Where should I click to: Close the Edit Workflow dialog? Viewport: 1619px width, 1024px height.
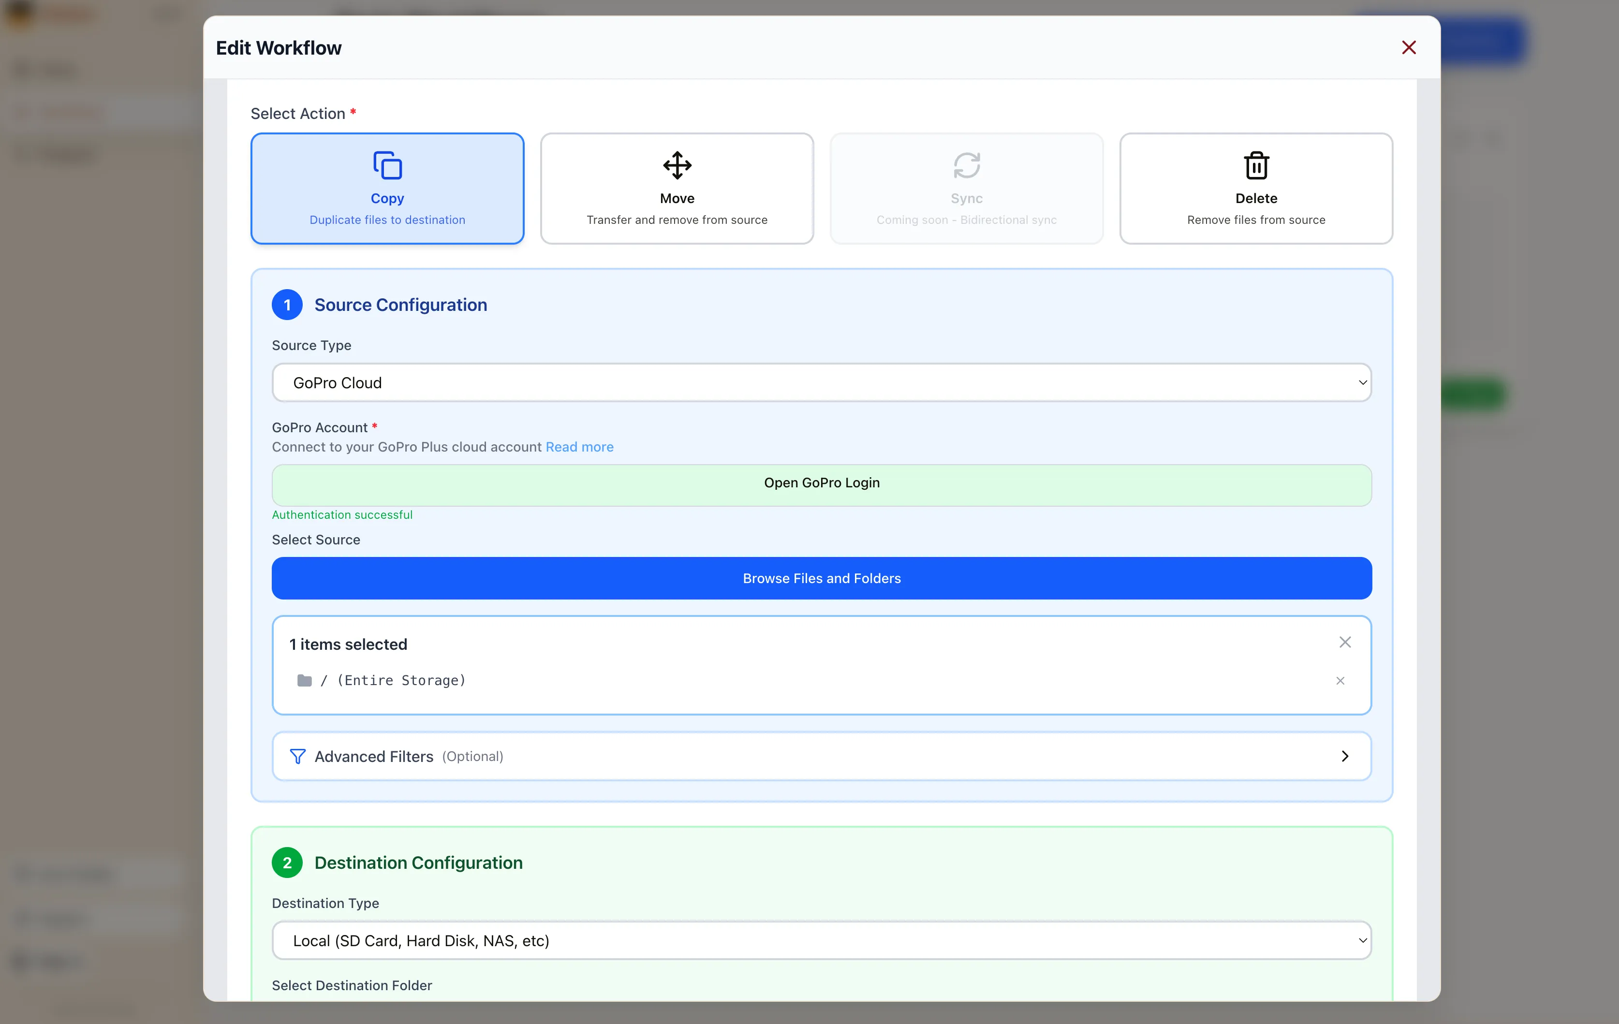point(1409,47)
